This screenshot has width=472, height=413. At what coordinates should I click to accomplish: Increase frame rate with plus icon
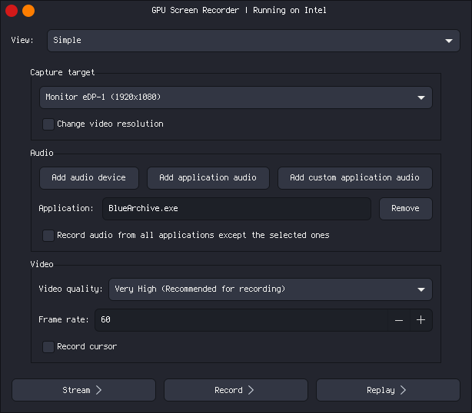tap(420, 320)
